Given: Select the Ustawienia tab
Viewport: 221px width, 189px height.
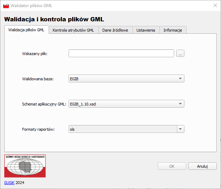Looking at the screenshot, I should tap(146, 30).
